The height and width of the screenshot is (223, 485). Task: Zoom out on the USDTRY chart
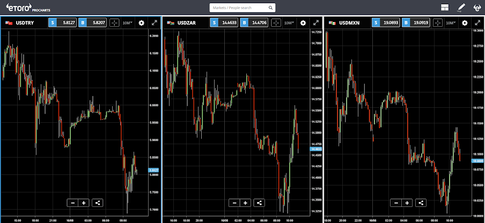coord(73,203)
